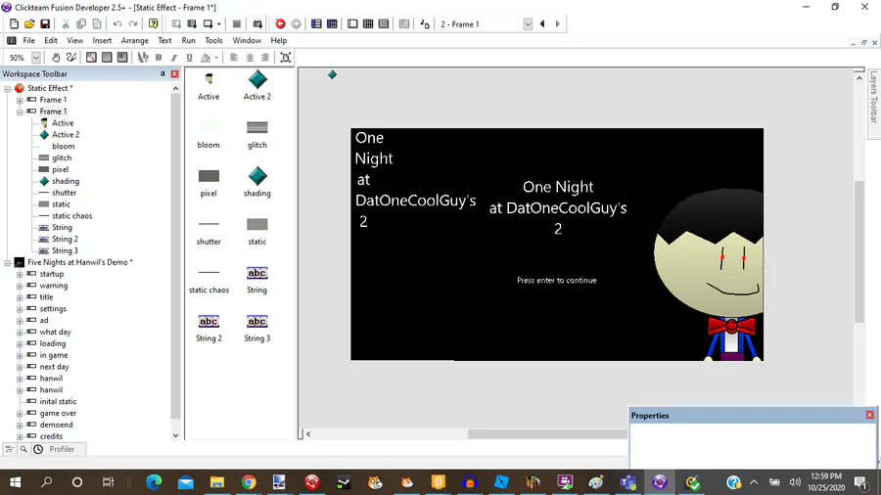Go to next frame black arrow
The image size is (881, 495).
557,24
